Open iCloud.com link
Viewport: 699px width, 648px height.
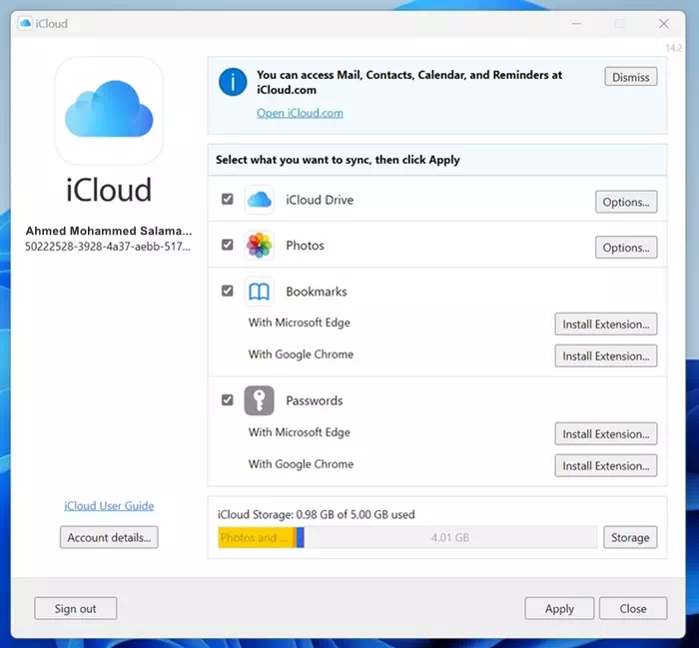point(300,113)
